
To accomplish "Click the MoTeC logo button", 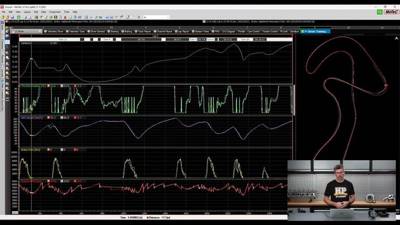I will coord(391,12).
